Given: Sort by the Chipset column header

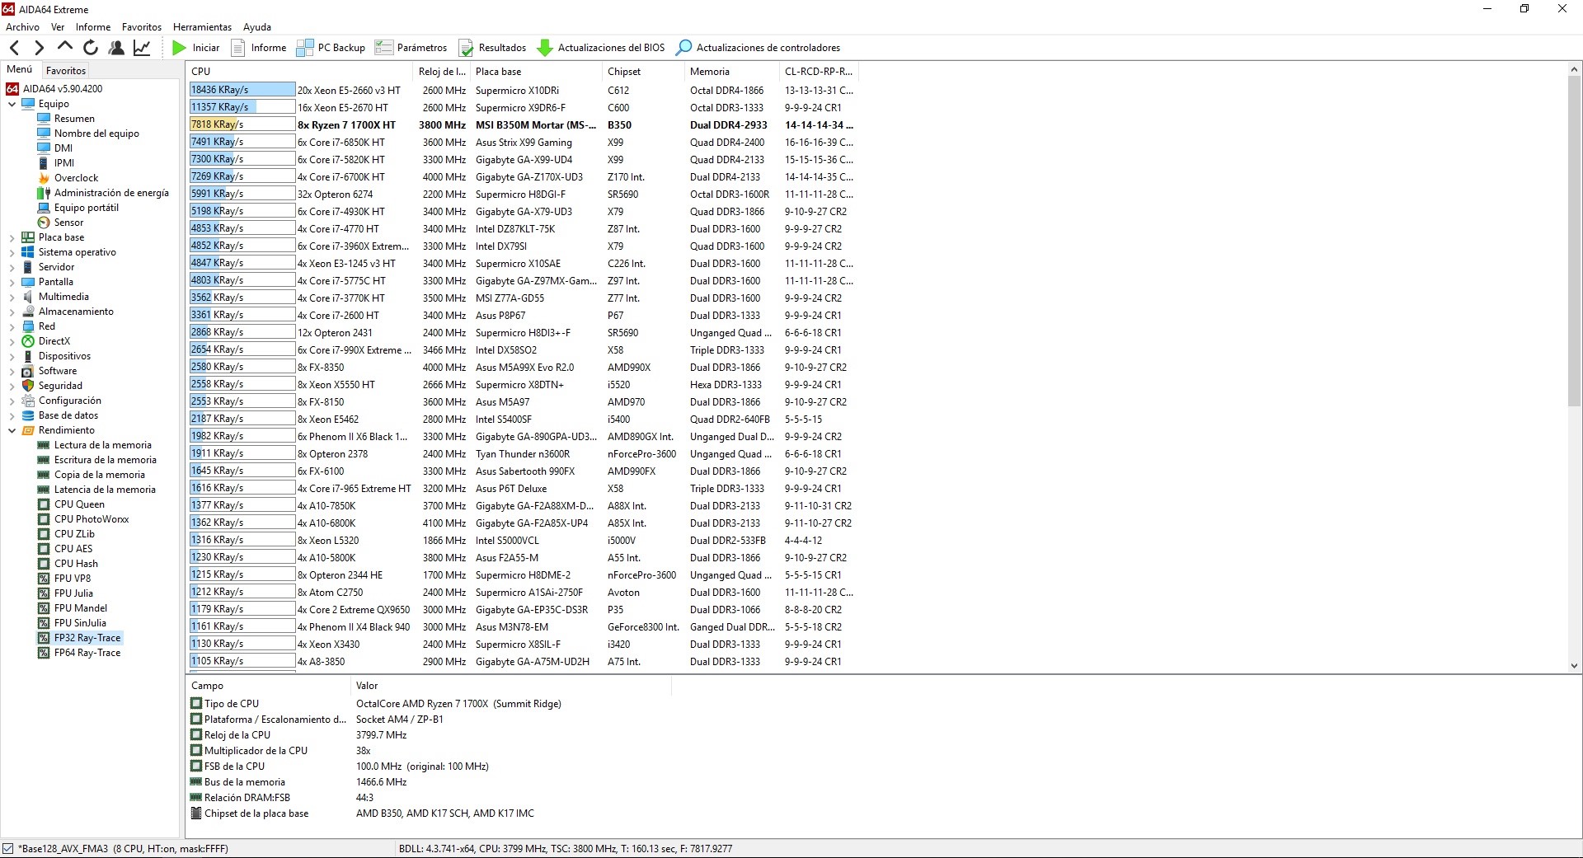Looking at the screenshot, I should point(644,72).
